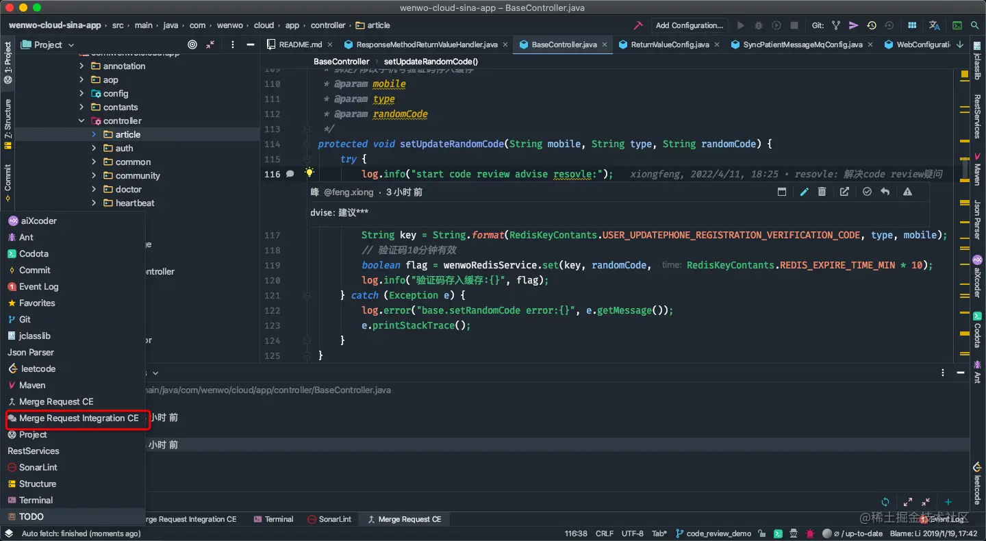Click the translation icon in the toolbar
The width and height of the screenshot is (986, 541).
click(935, 25)
